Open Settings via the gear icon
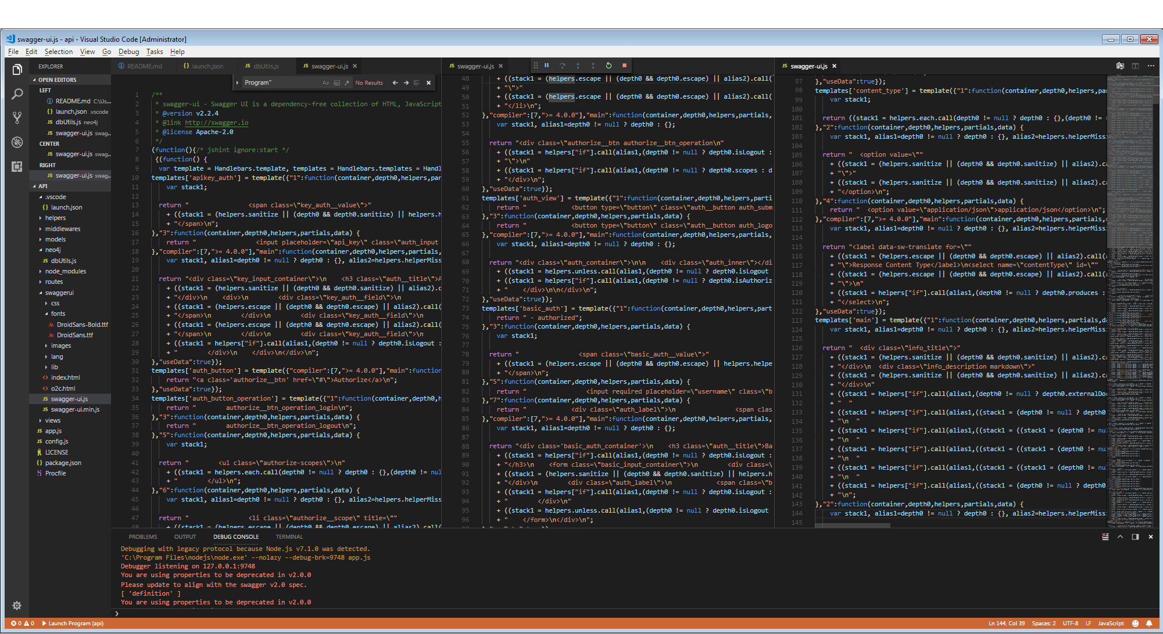The width and height of the screenshot is (1163, 634). [x=16, y=605]
